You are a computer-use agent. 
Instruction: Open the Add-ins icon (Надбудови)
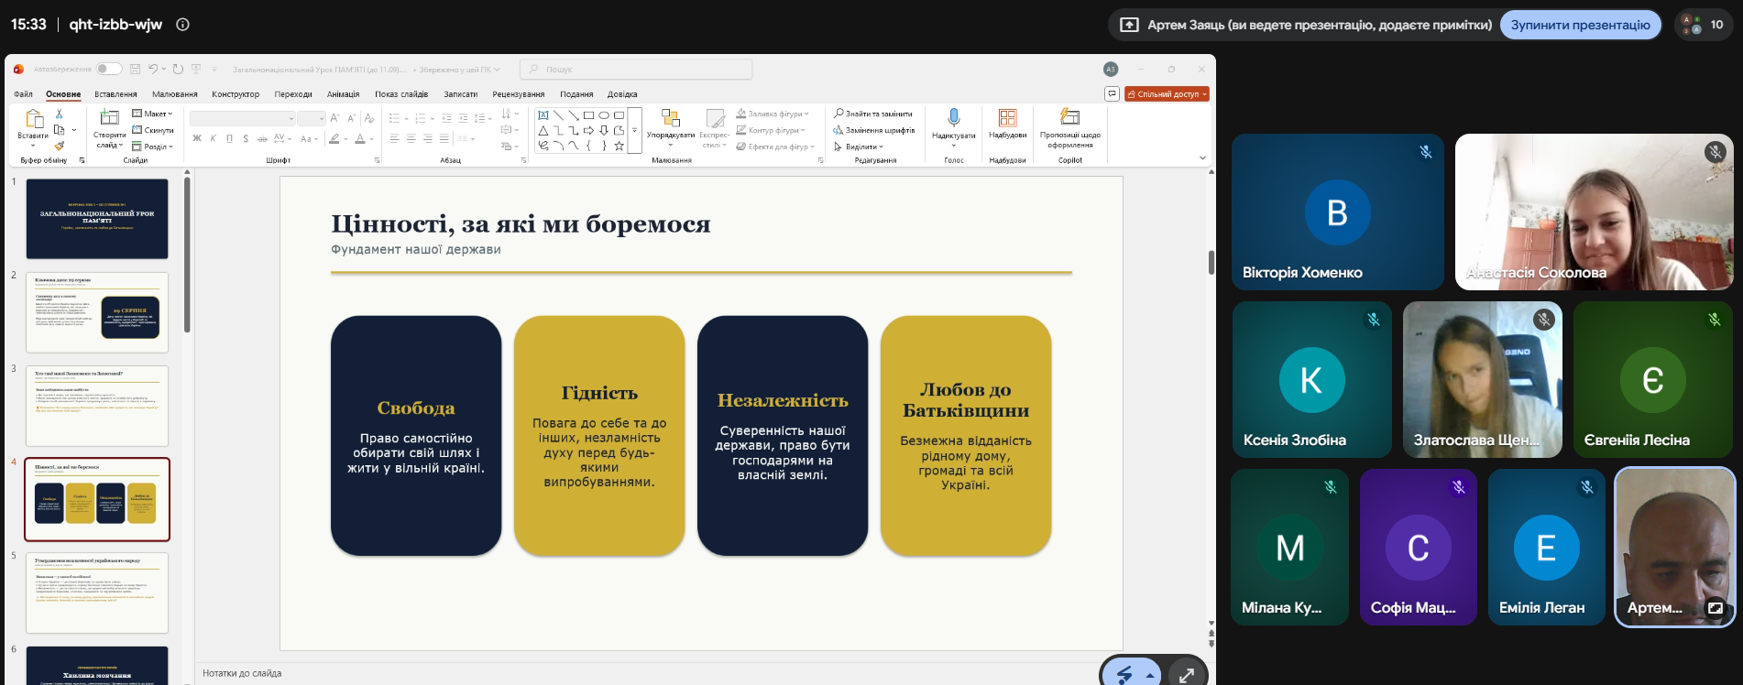click(x=1007, y=117)
